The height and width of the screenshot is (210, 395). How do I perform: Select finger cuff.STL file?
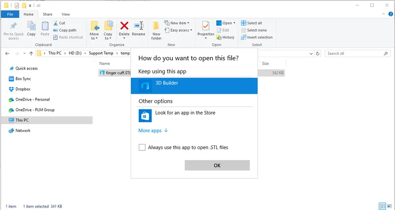[116, 73]
